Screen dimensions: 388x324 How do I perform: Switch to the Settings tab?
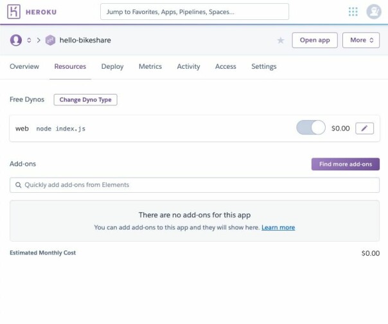264,66
